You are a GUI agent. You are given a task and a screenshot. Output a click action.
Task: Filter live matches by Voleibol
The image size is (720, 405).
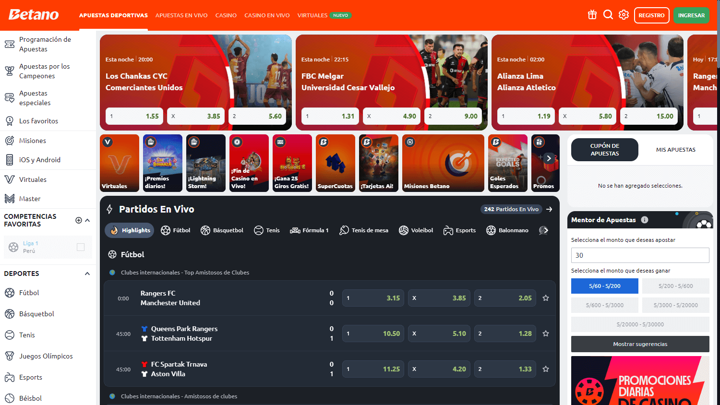coord(416,230)
